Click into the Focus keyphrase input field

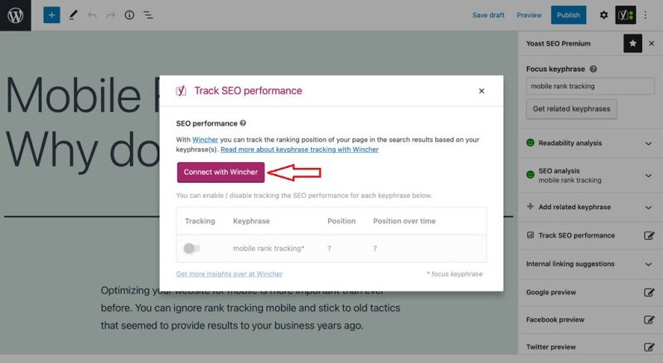(x=590, y=86)
